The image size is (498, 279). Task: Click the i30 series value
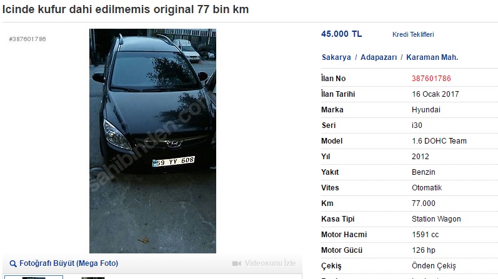point(417,125)
